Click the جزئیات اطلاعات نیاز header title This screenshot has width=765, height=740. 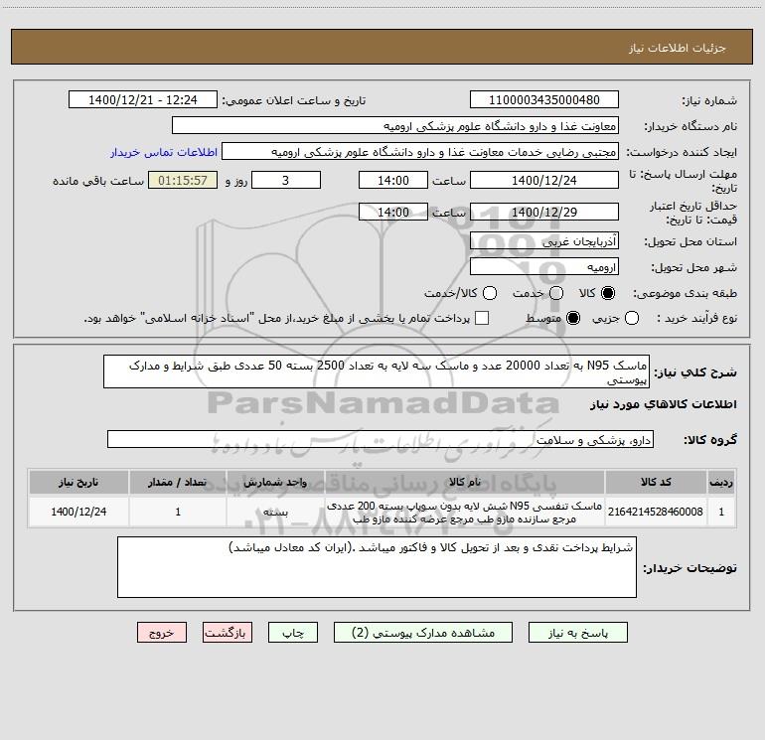678,48
